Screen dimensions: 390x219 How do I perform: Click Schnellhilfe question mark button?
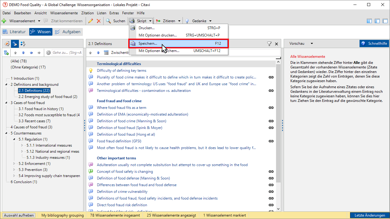tap(374, 43)
